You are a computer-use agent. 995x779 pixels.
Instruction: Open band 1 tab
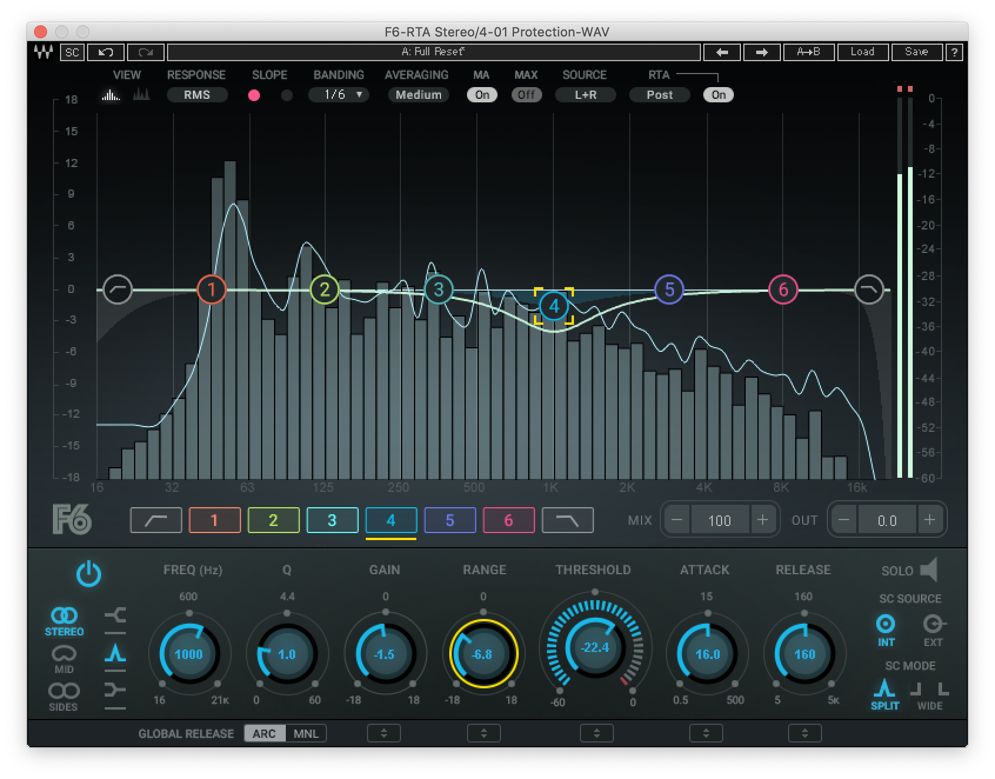215,520
